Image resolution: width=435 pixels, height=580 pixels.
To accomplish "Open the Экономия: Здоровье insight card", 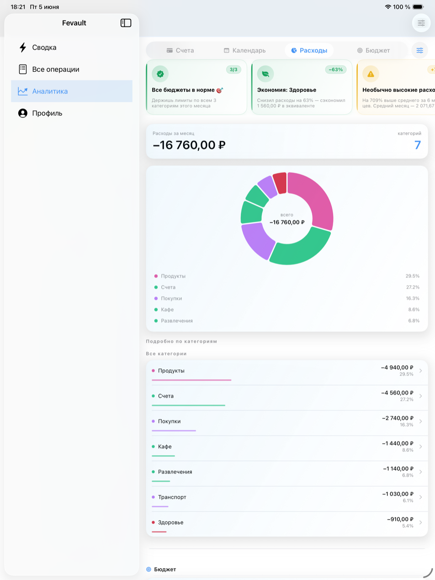I will (x=302, y=87).
